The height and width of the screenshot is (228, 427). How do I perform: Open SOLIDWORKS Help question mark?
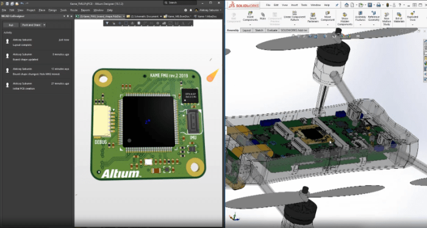coord(400,5)
